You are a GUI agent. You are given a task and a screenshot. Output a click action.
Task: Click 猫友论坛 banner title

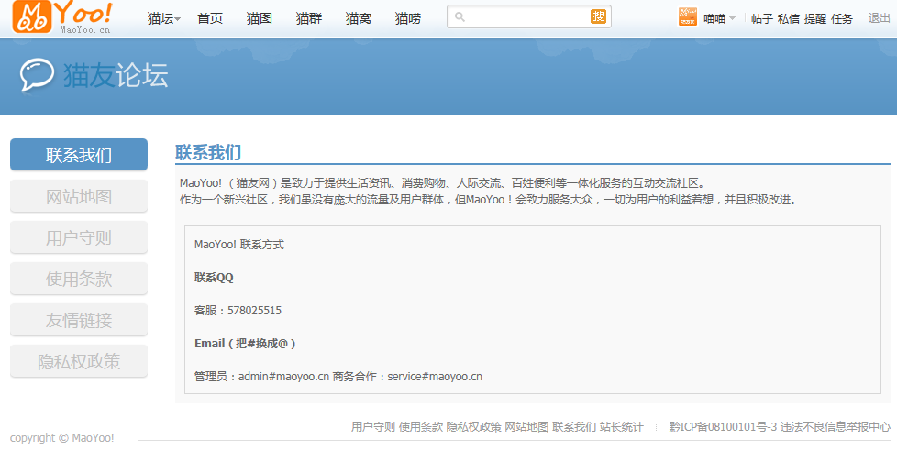tap(116, 75)
